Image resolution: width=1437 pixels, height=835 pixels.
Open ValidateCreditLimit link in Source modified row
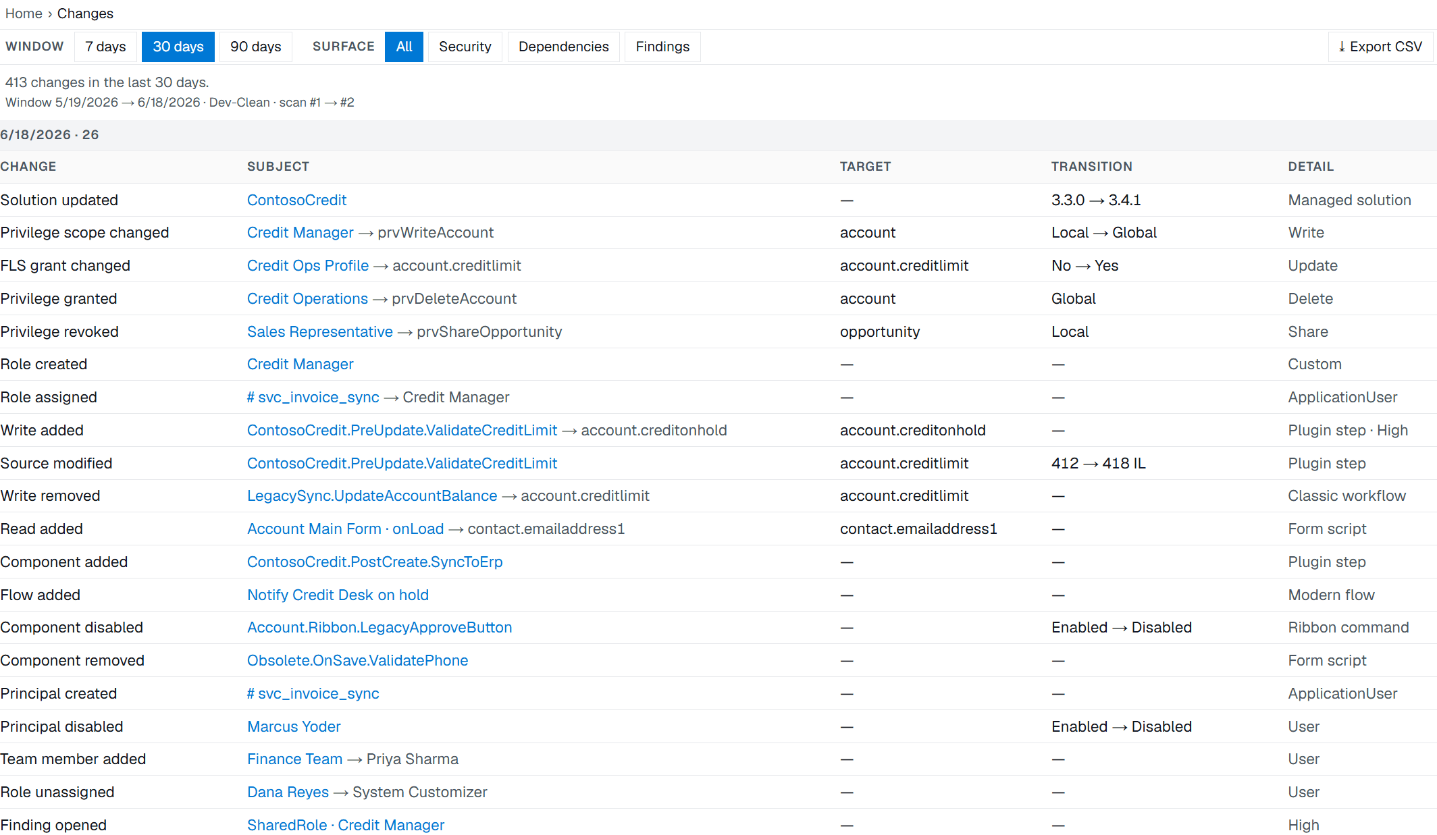click(x=402, y=463)
